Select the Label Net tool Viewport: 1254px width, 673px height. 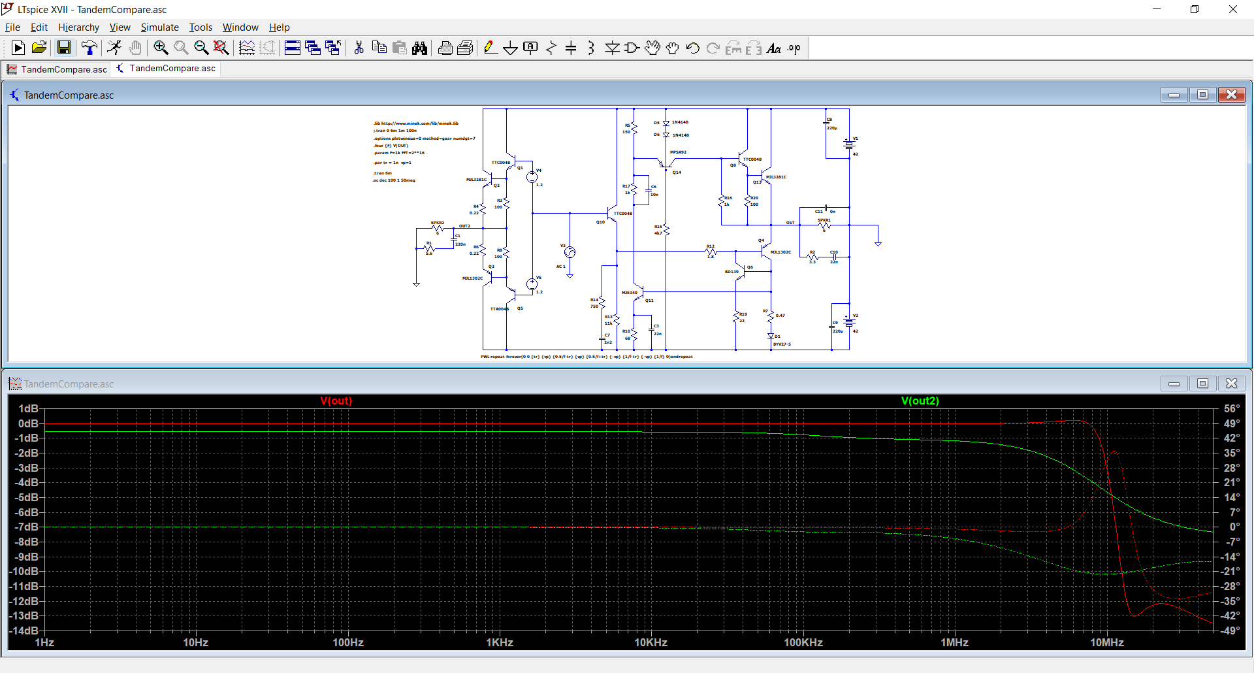530,48
